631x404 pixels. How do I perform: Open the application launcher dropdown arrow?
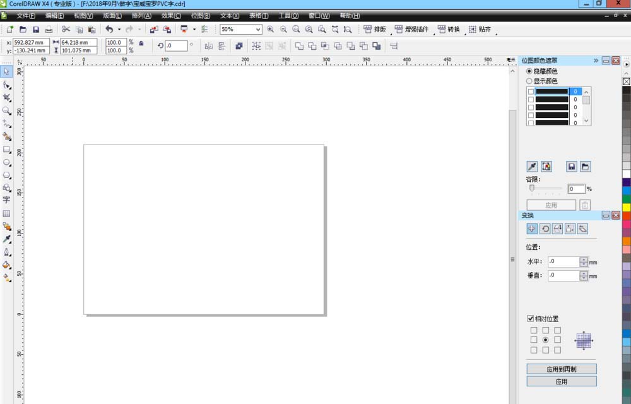[194, 30]
